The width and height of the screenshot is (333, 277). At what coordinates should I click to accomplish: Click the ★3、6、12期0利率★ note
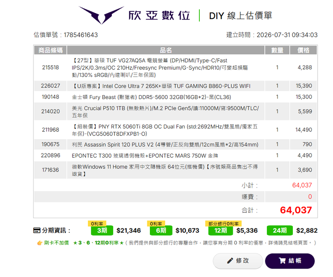point(98,243)
